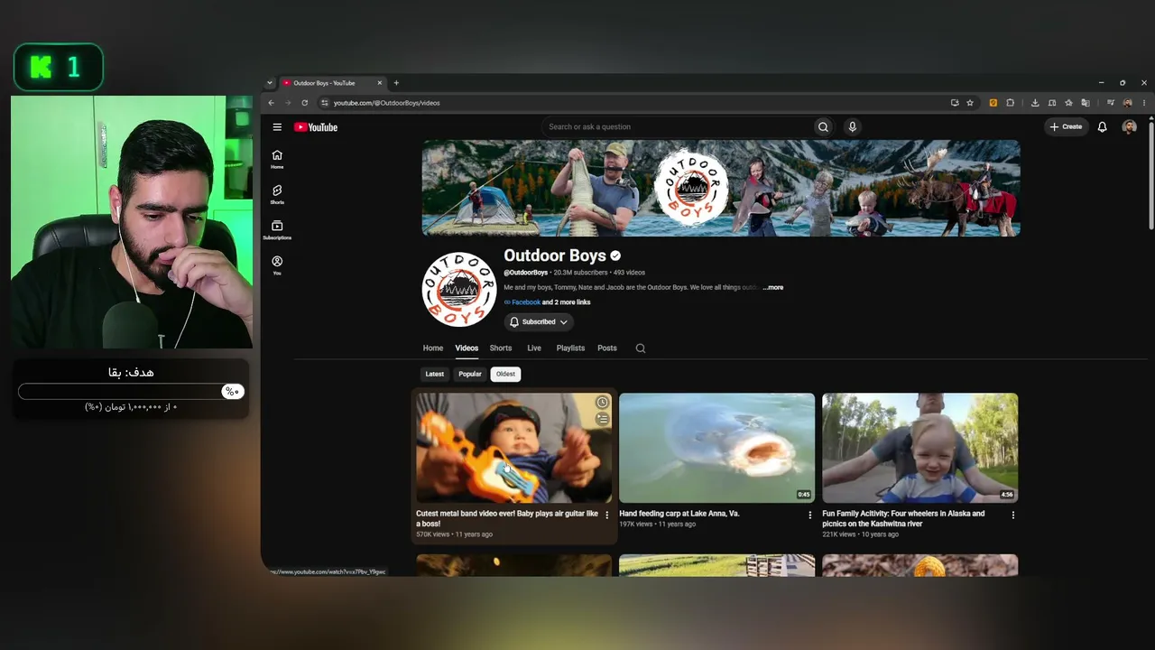This screenshot has width=1155, height=650.
Task: Bookmark this page with the star icon
Action: click(970, 103)
